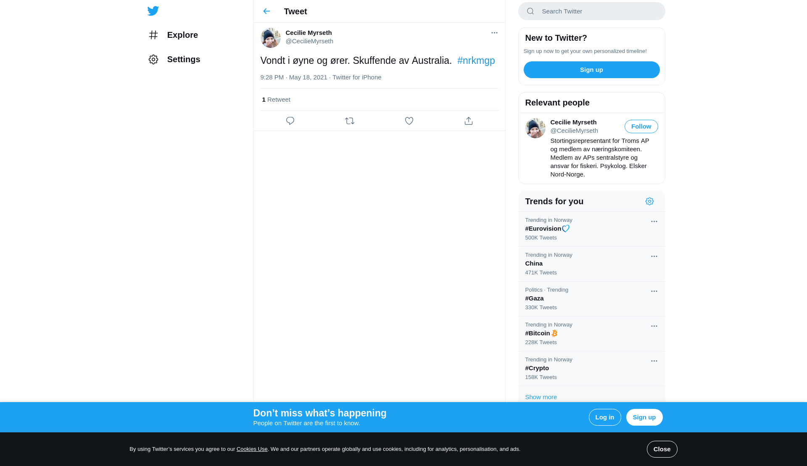Open more options for #Eurovision trend
Image resolution: width=807 pixels, height=466 pixels.
654,221
